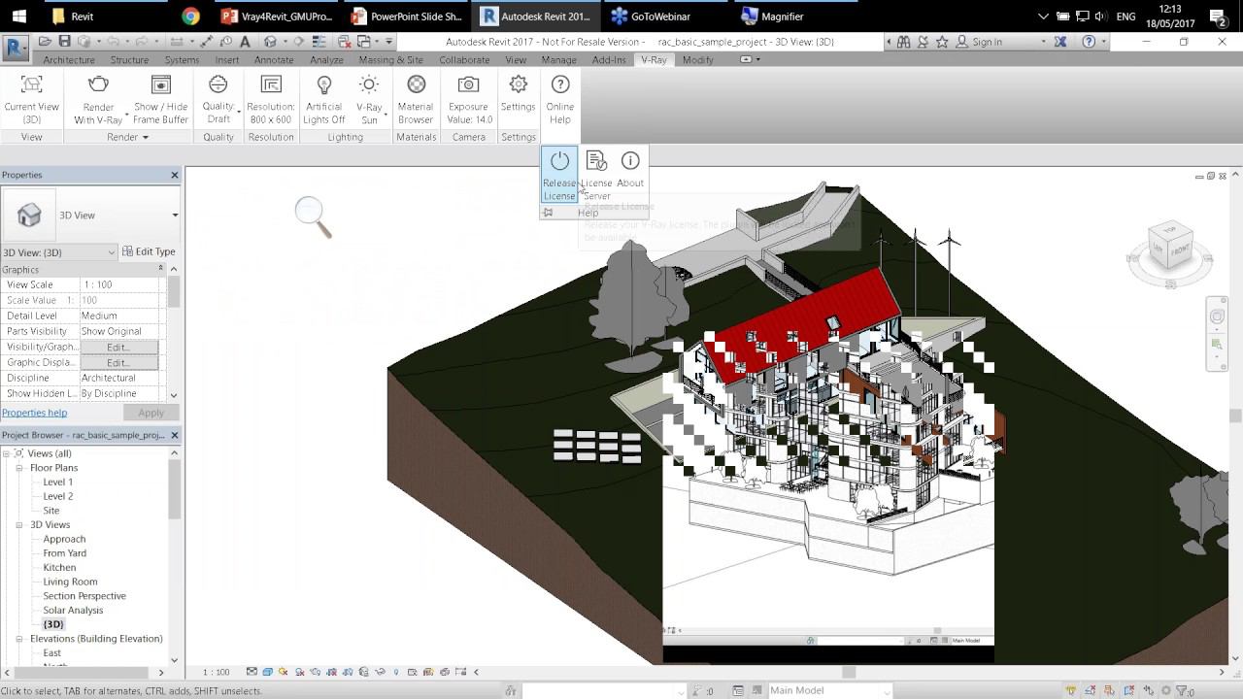Expand the Render panel dropdown
The image size is (1243, 699).
[x=145, y=138]
